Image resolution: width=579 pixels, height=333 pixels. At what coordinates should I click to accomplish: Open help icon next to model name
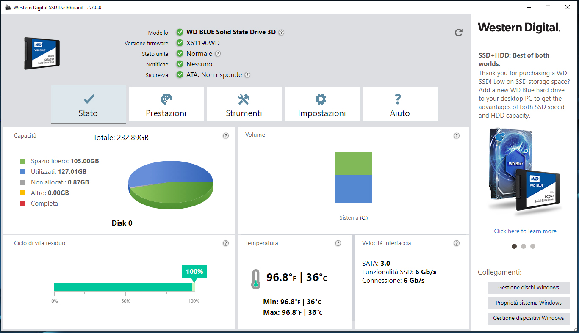coord(281,33)
